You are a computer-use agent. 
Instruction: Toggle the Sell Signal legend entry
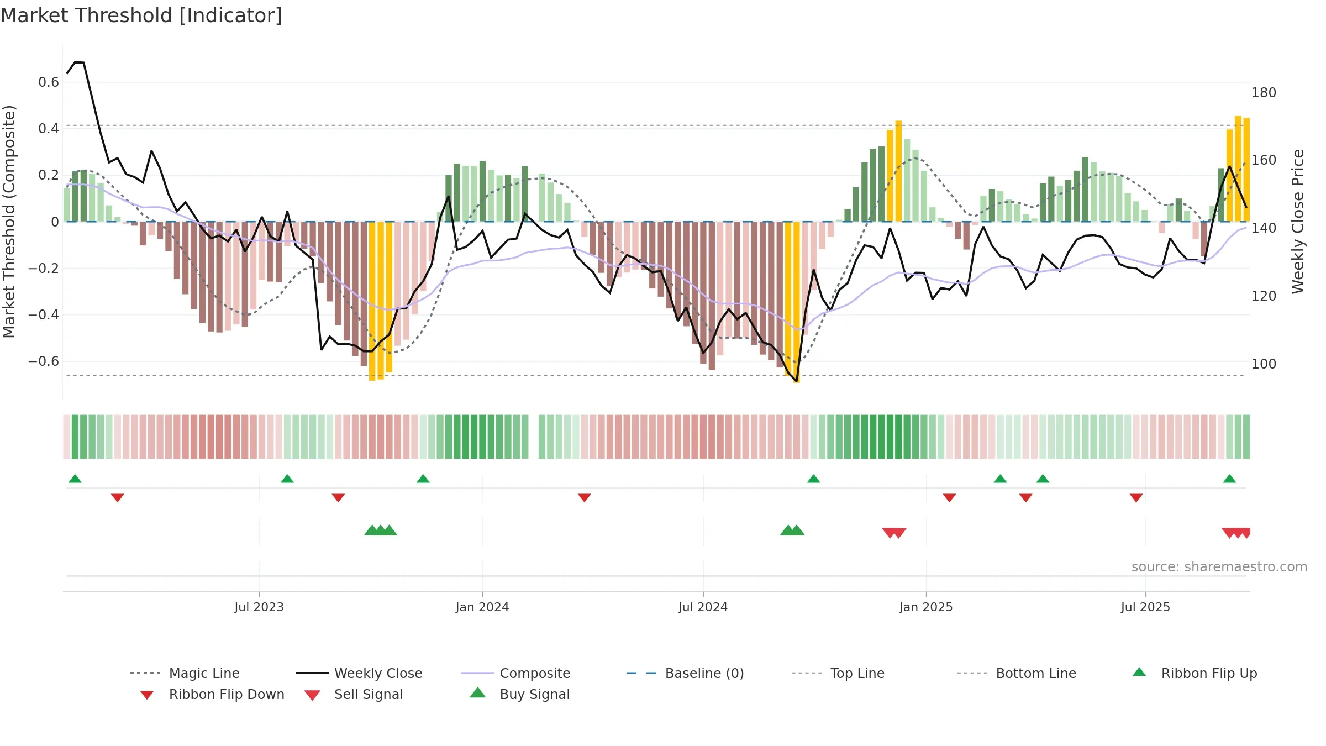pyautogui.click(x=354, y=694)
